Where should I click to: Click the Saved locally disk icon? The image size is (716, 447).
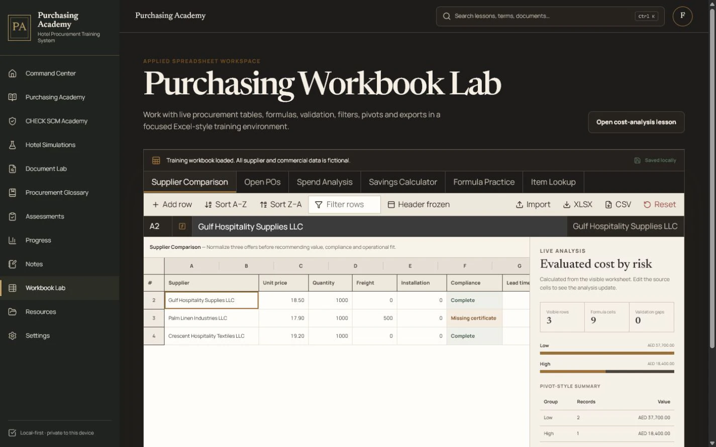click(637, 161)
